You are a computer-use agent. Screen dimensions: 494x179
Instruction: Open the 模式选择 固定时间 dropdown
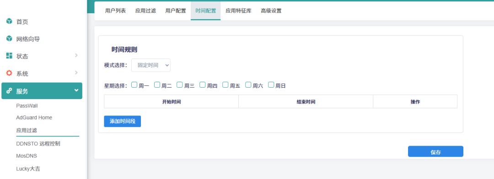tap(151, 65)
